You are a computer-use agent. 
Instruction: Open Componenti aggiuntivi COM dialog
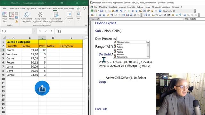[56, 17]
